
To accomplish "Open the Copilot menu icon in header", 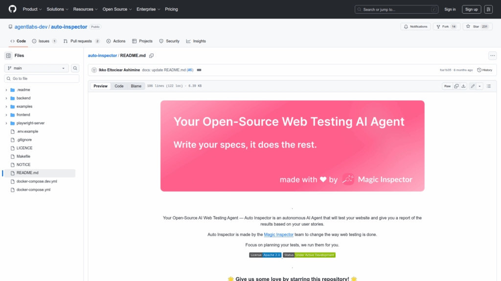I will (x=488, y=9).
